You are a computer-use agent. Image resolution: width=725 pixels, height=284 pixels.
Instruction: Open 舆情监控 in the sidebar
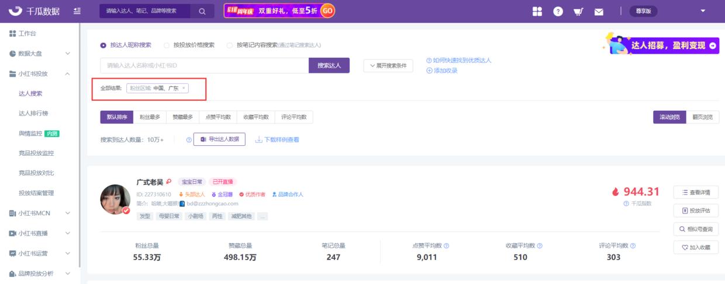coord(30,133)
